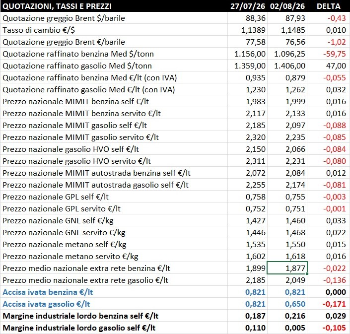Select the 02/08/26 date header cell
This screenshot has height=334, width=350.
[287, 6]
